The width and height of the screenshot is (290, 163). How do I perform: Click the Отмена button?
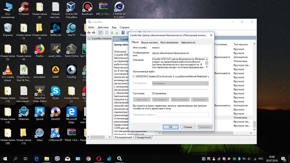click(187, 127)
